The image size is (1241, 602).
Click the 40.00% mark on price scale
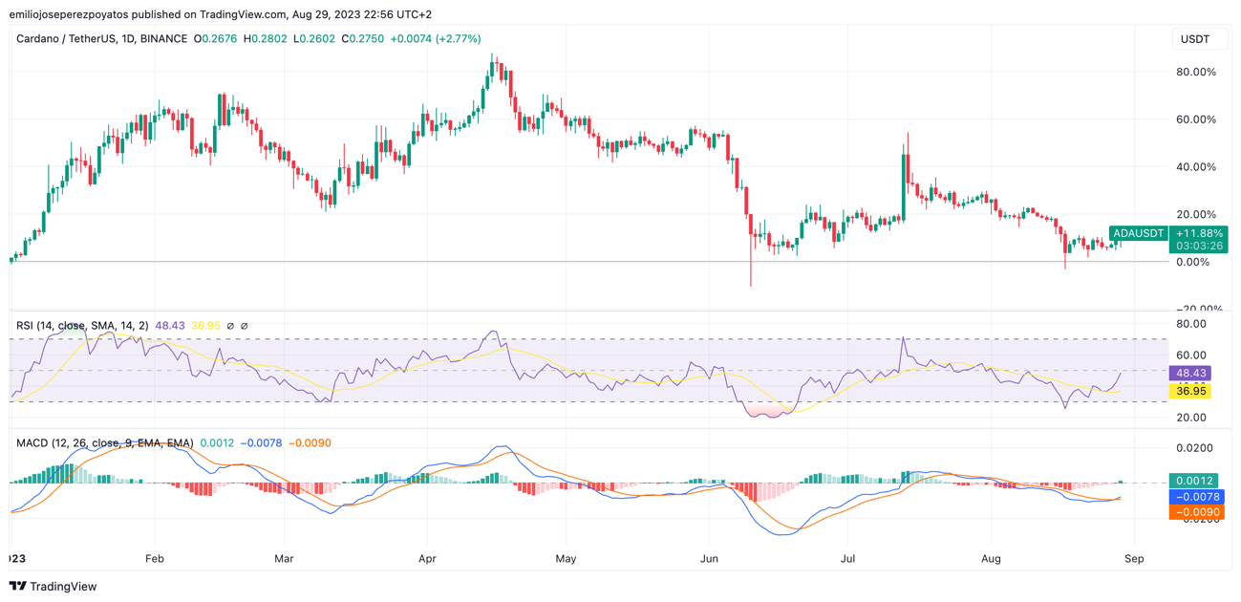click(x=1195, y=167)
